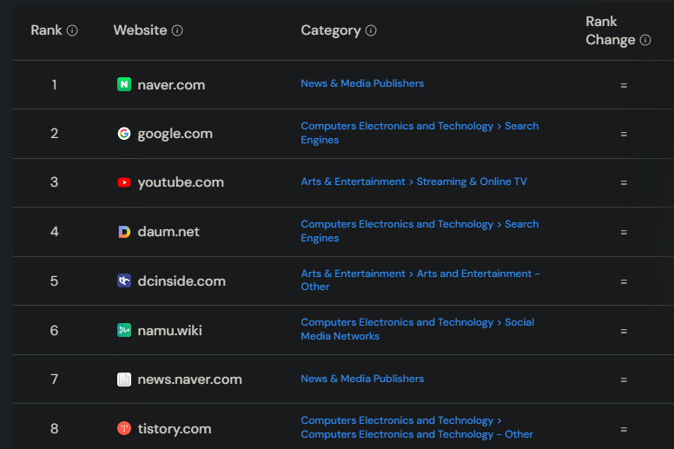Click the red YouTube favicon
This screenshot has width=674, height=449.
[124, 182]
